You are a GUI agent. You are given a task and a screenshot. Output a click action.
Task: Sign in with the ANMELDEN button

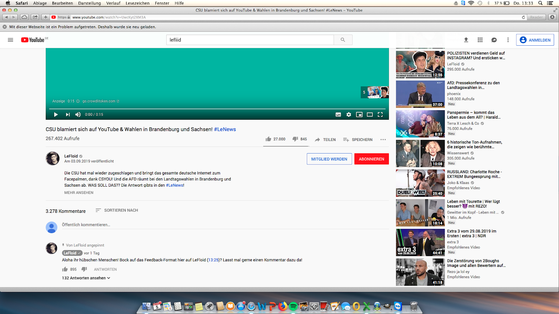535,40
